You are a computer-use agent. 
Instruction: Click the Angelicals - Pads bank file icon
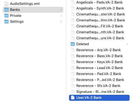click(73, 2)
